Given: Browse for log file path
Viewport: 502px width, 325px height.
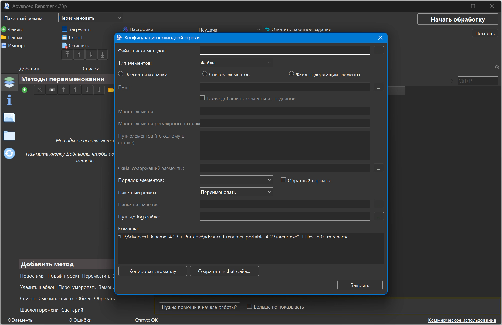Looking at the screenshot, I should pos(378,216).
